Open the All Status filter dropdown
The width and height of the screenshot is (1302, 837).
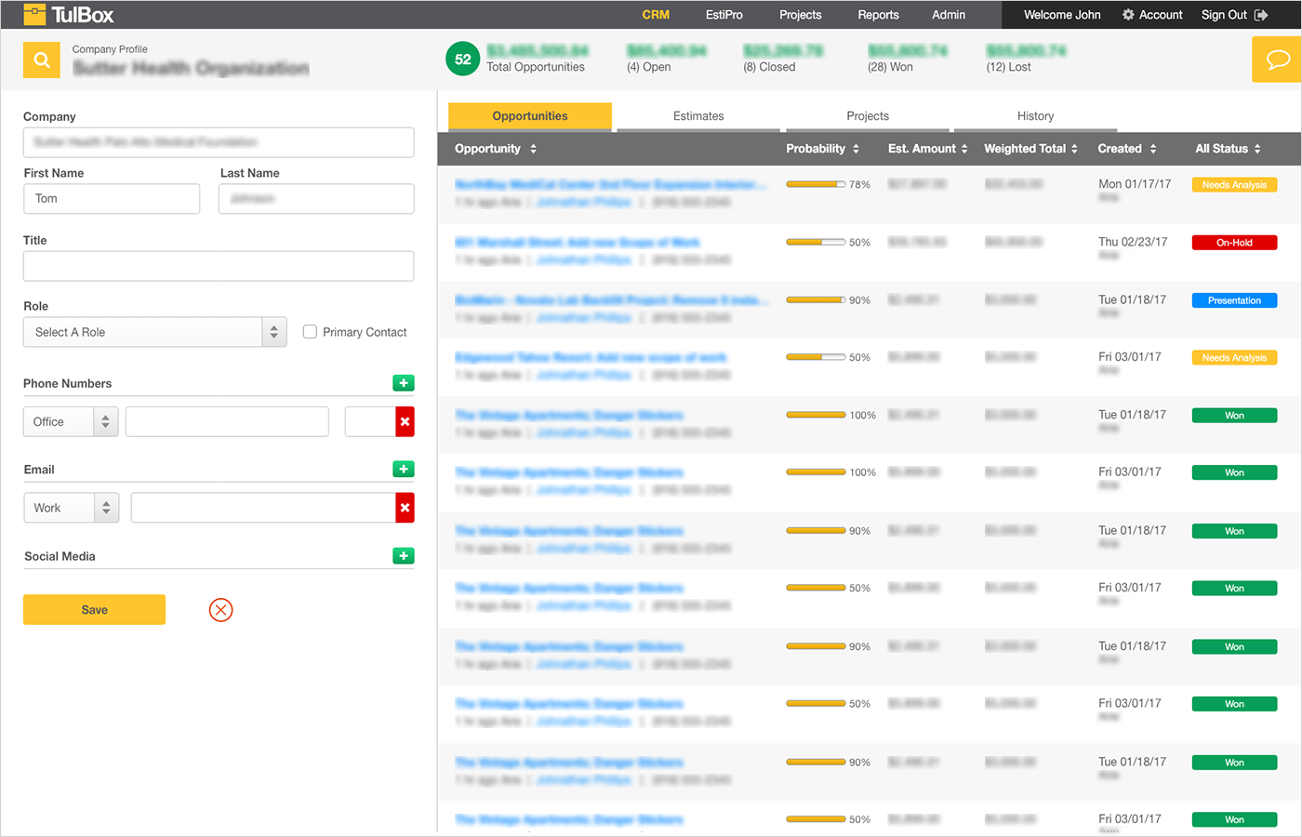click(1228, 149)
